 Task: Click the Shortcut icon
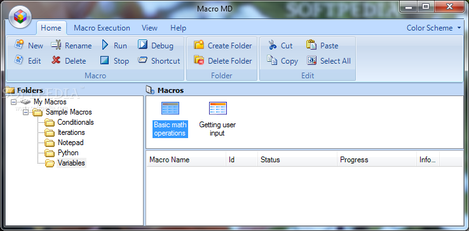point(142,60)
